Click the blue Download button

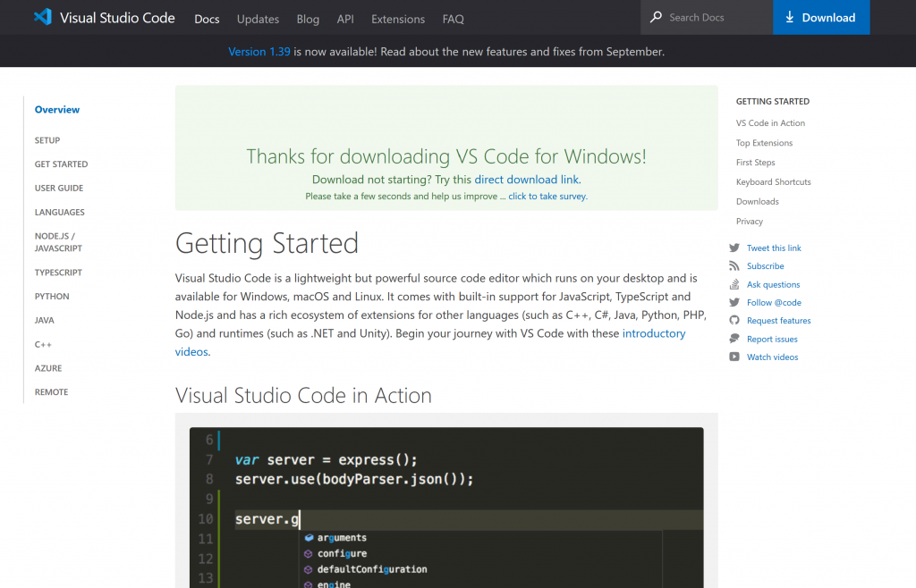(821, 17)
